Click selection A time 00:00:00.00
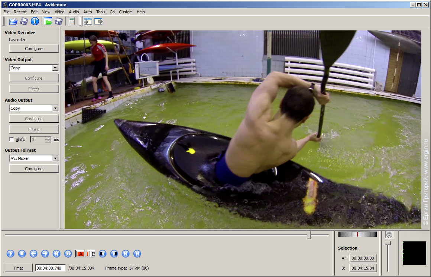Image resolution: width=431 pixels, height=277 pixels. point(363,258)
